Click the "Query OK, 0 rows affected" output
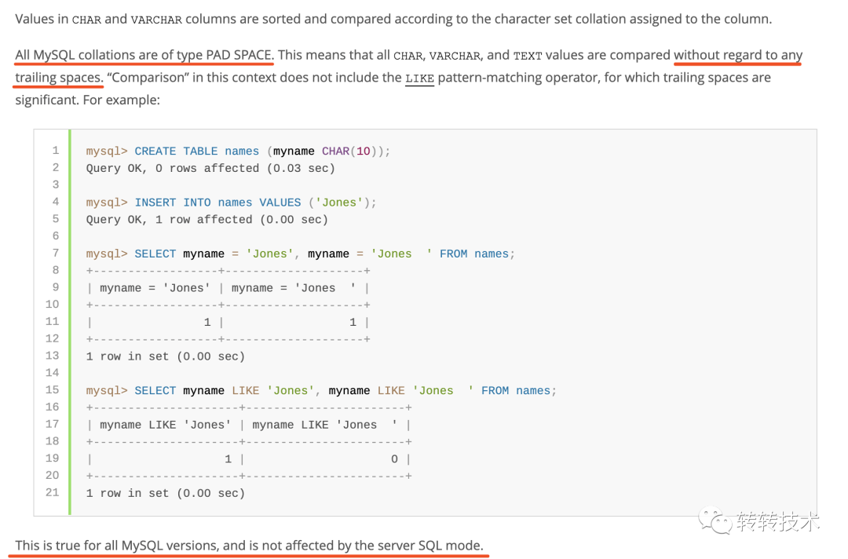Screen dimensions: 848x559 pos(210,168)
